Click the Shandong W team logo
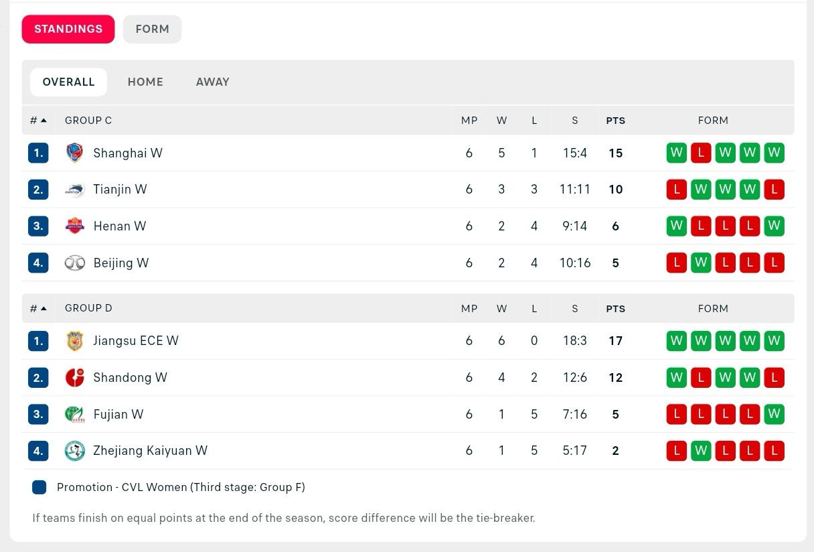814x552 pixels. tap(75, 377)
